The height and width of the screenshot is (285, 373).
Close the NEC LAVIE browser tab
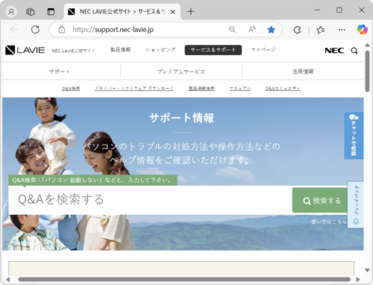[173, 12]
